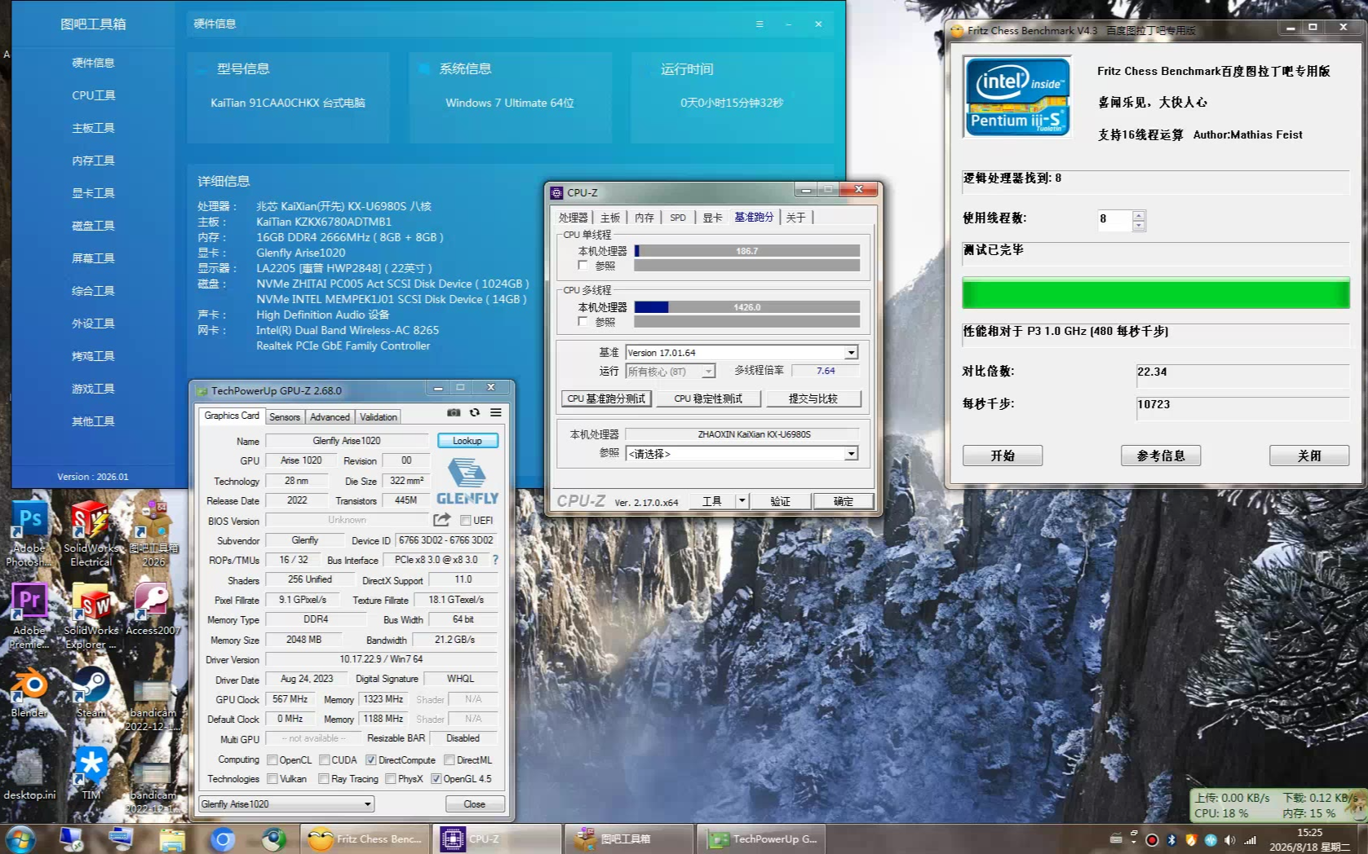Toggle the DirectML checkbox
This screenshot has width=1368, height=854.
(x=449, y=760)
